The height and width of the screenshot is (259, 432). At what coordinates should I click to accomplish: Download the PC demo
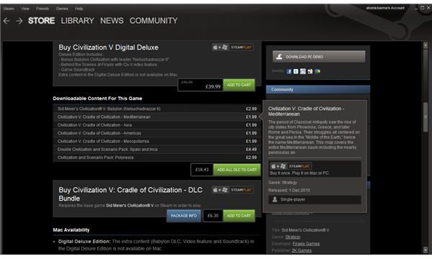319,57
